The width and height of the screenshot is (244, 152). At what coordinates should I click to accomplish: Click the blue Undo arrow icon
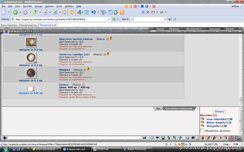coord(94,12)
